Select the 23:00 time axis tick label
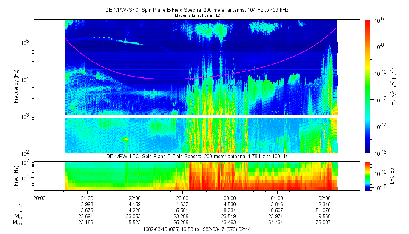Image resolution: width=409 pixels, height=234 pixels. [182, 198]
